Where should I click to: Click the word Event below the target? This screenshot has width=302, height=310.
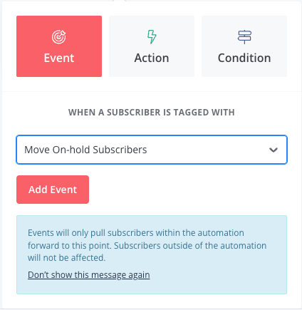[59, 58]
